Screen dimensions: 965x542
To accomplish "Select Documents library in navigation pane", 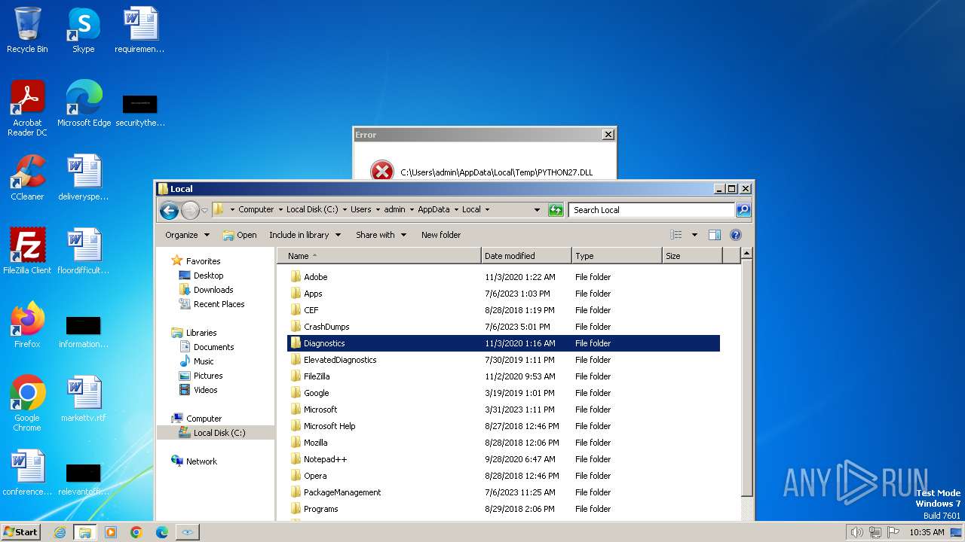I will [213, 347].
